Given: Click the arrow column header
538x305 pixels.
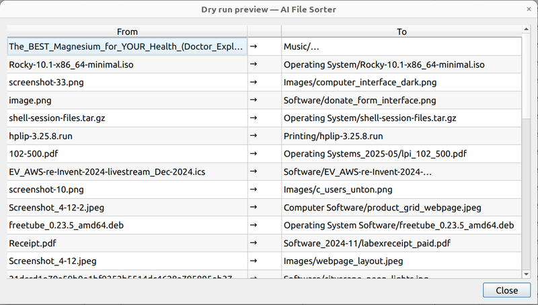Looking at the screenshot, I should [264, 32].
